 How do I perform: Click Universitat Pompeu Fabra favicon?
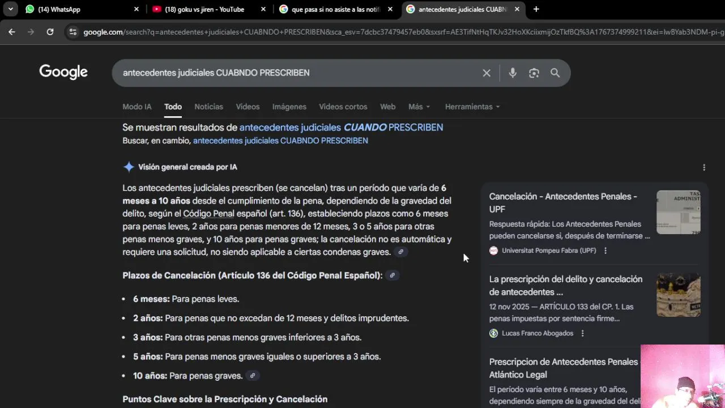493,250
